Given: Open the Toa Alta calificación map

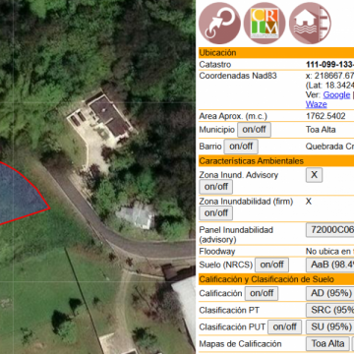Looking at the screenshot, I should point(327,343).
